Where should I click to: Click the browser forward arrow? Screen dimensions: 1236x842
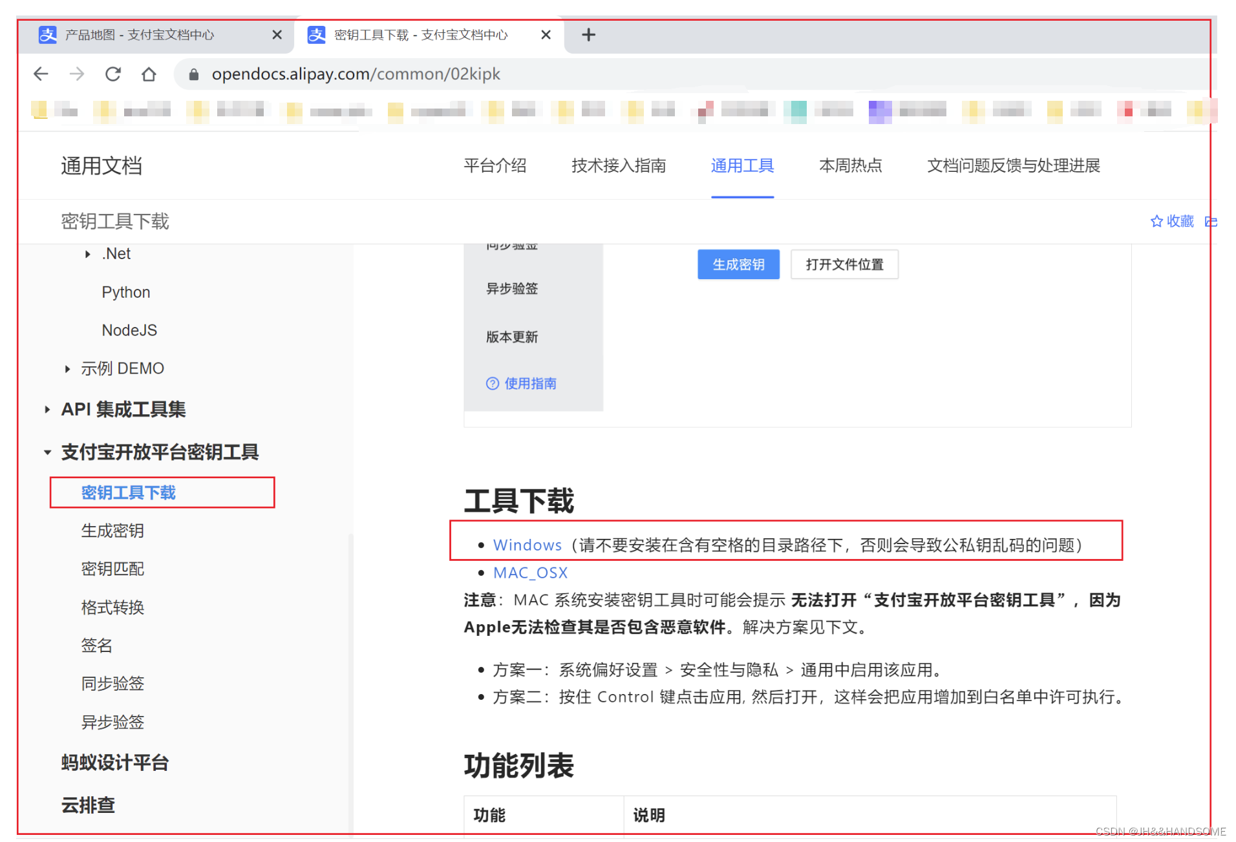pyautogui.click(x=77, y=74)
